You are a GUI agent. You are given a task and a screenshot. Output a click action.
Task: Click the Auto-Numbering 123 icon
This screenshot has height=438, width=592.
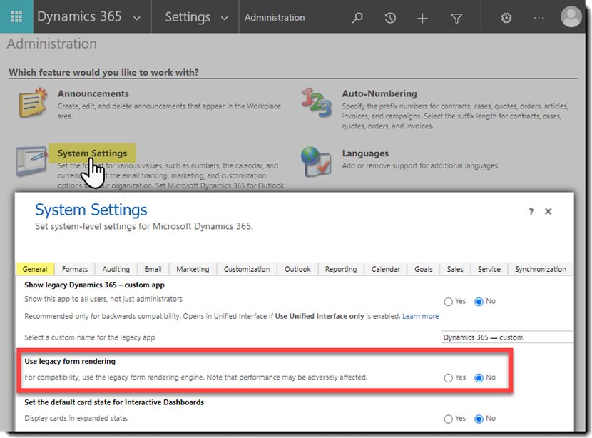tap(317, 102)
